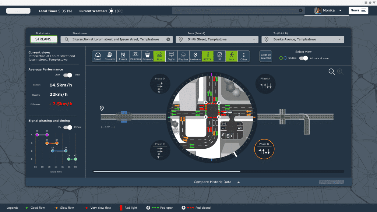Image resolution: width=377 pixels, height=212 pixels.
Task: Enable the Congestion overlay icon
Action: (110, 55)
